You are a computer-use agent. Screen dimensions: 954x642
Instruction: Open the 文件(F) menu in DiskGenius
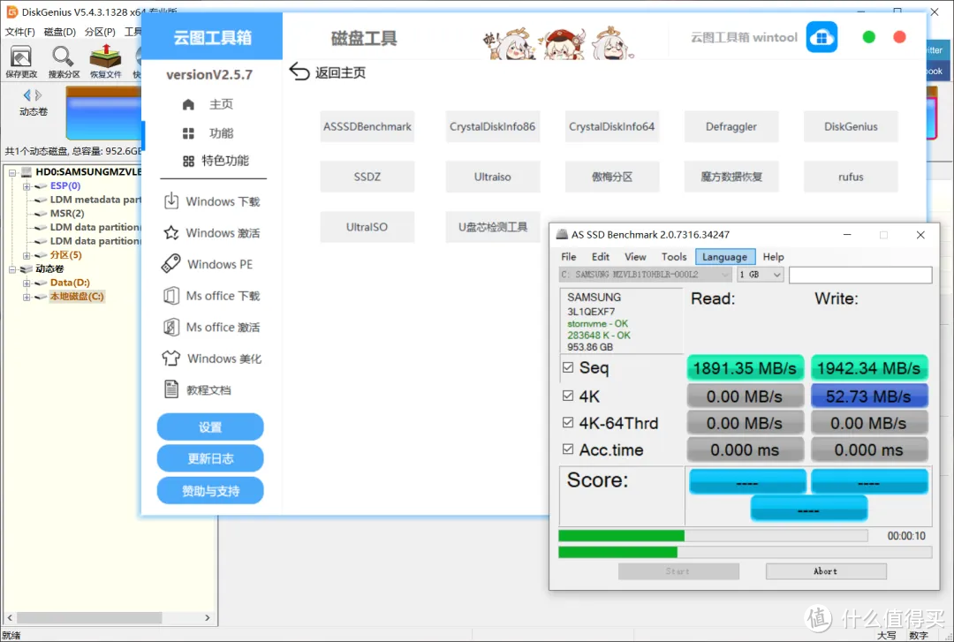(x=20, y=32)
